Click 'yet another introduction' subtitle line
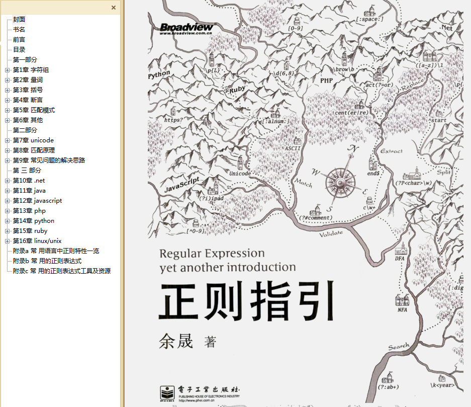 (x=228, y=268)
